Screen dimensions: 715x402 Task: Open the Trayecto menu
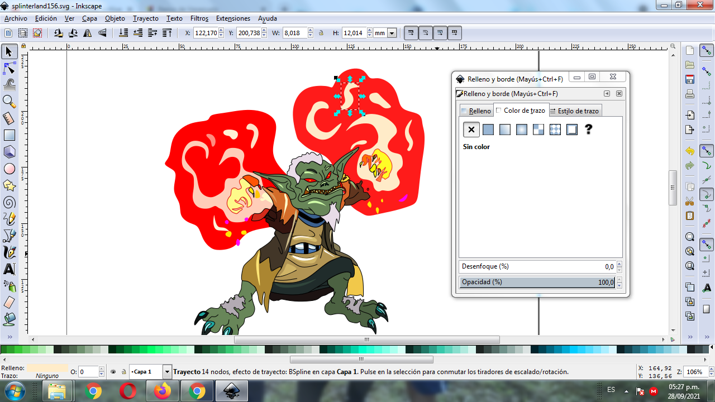click(x=145, y=18)
